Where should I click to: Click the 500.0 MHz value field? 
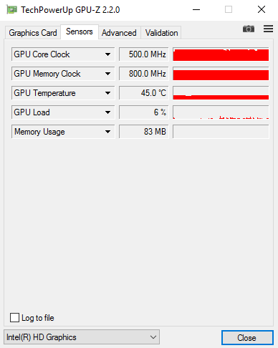click(144, 54)
